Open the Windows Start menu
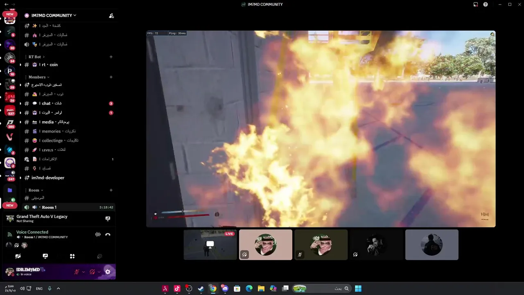Image resolution: width=524 pixels, height=295 pixels. 358,288
